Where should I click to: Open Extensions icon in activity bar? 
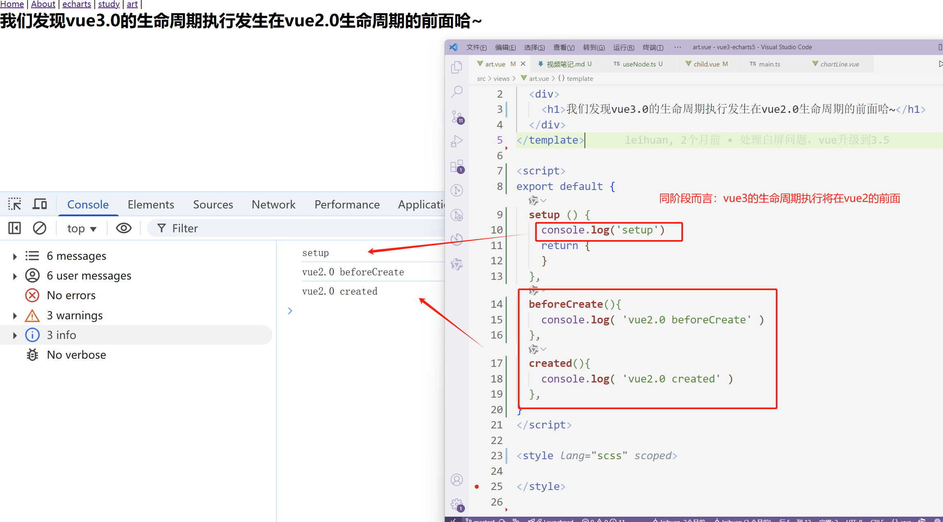coord(457,166)
